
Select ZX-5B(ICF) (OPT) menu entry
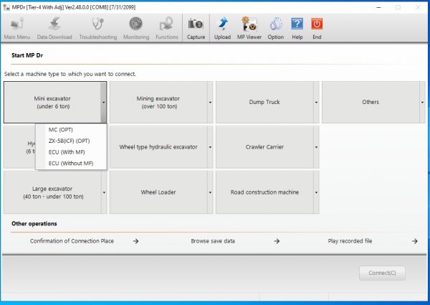click(71, 141)
